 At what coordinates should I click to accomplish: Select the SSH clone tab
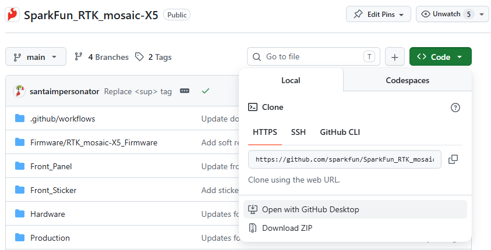tap(298, 132)
